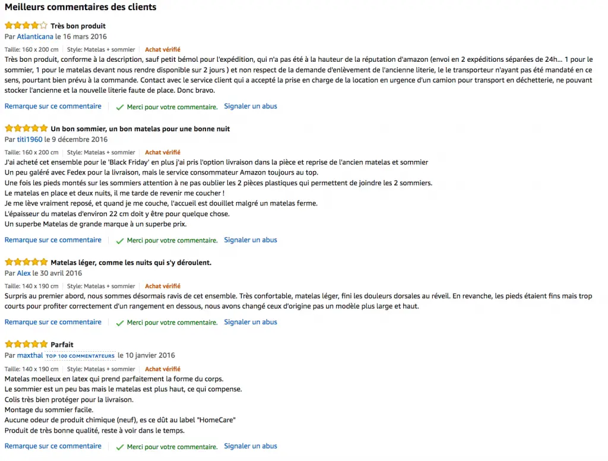Click the five-star rating next to 'Parfait'
The height and width of the screenshot is (461, 608).
pos(26,344)
